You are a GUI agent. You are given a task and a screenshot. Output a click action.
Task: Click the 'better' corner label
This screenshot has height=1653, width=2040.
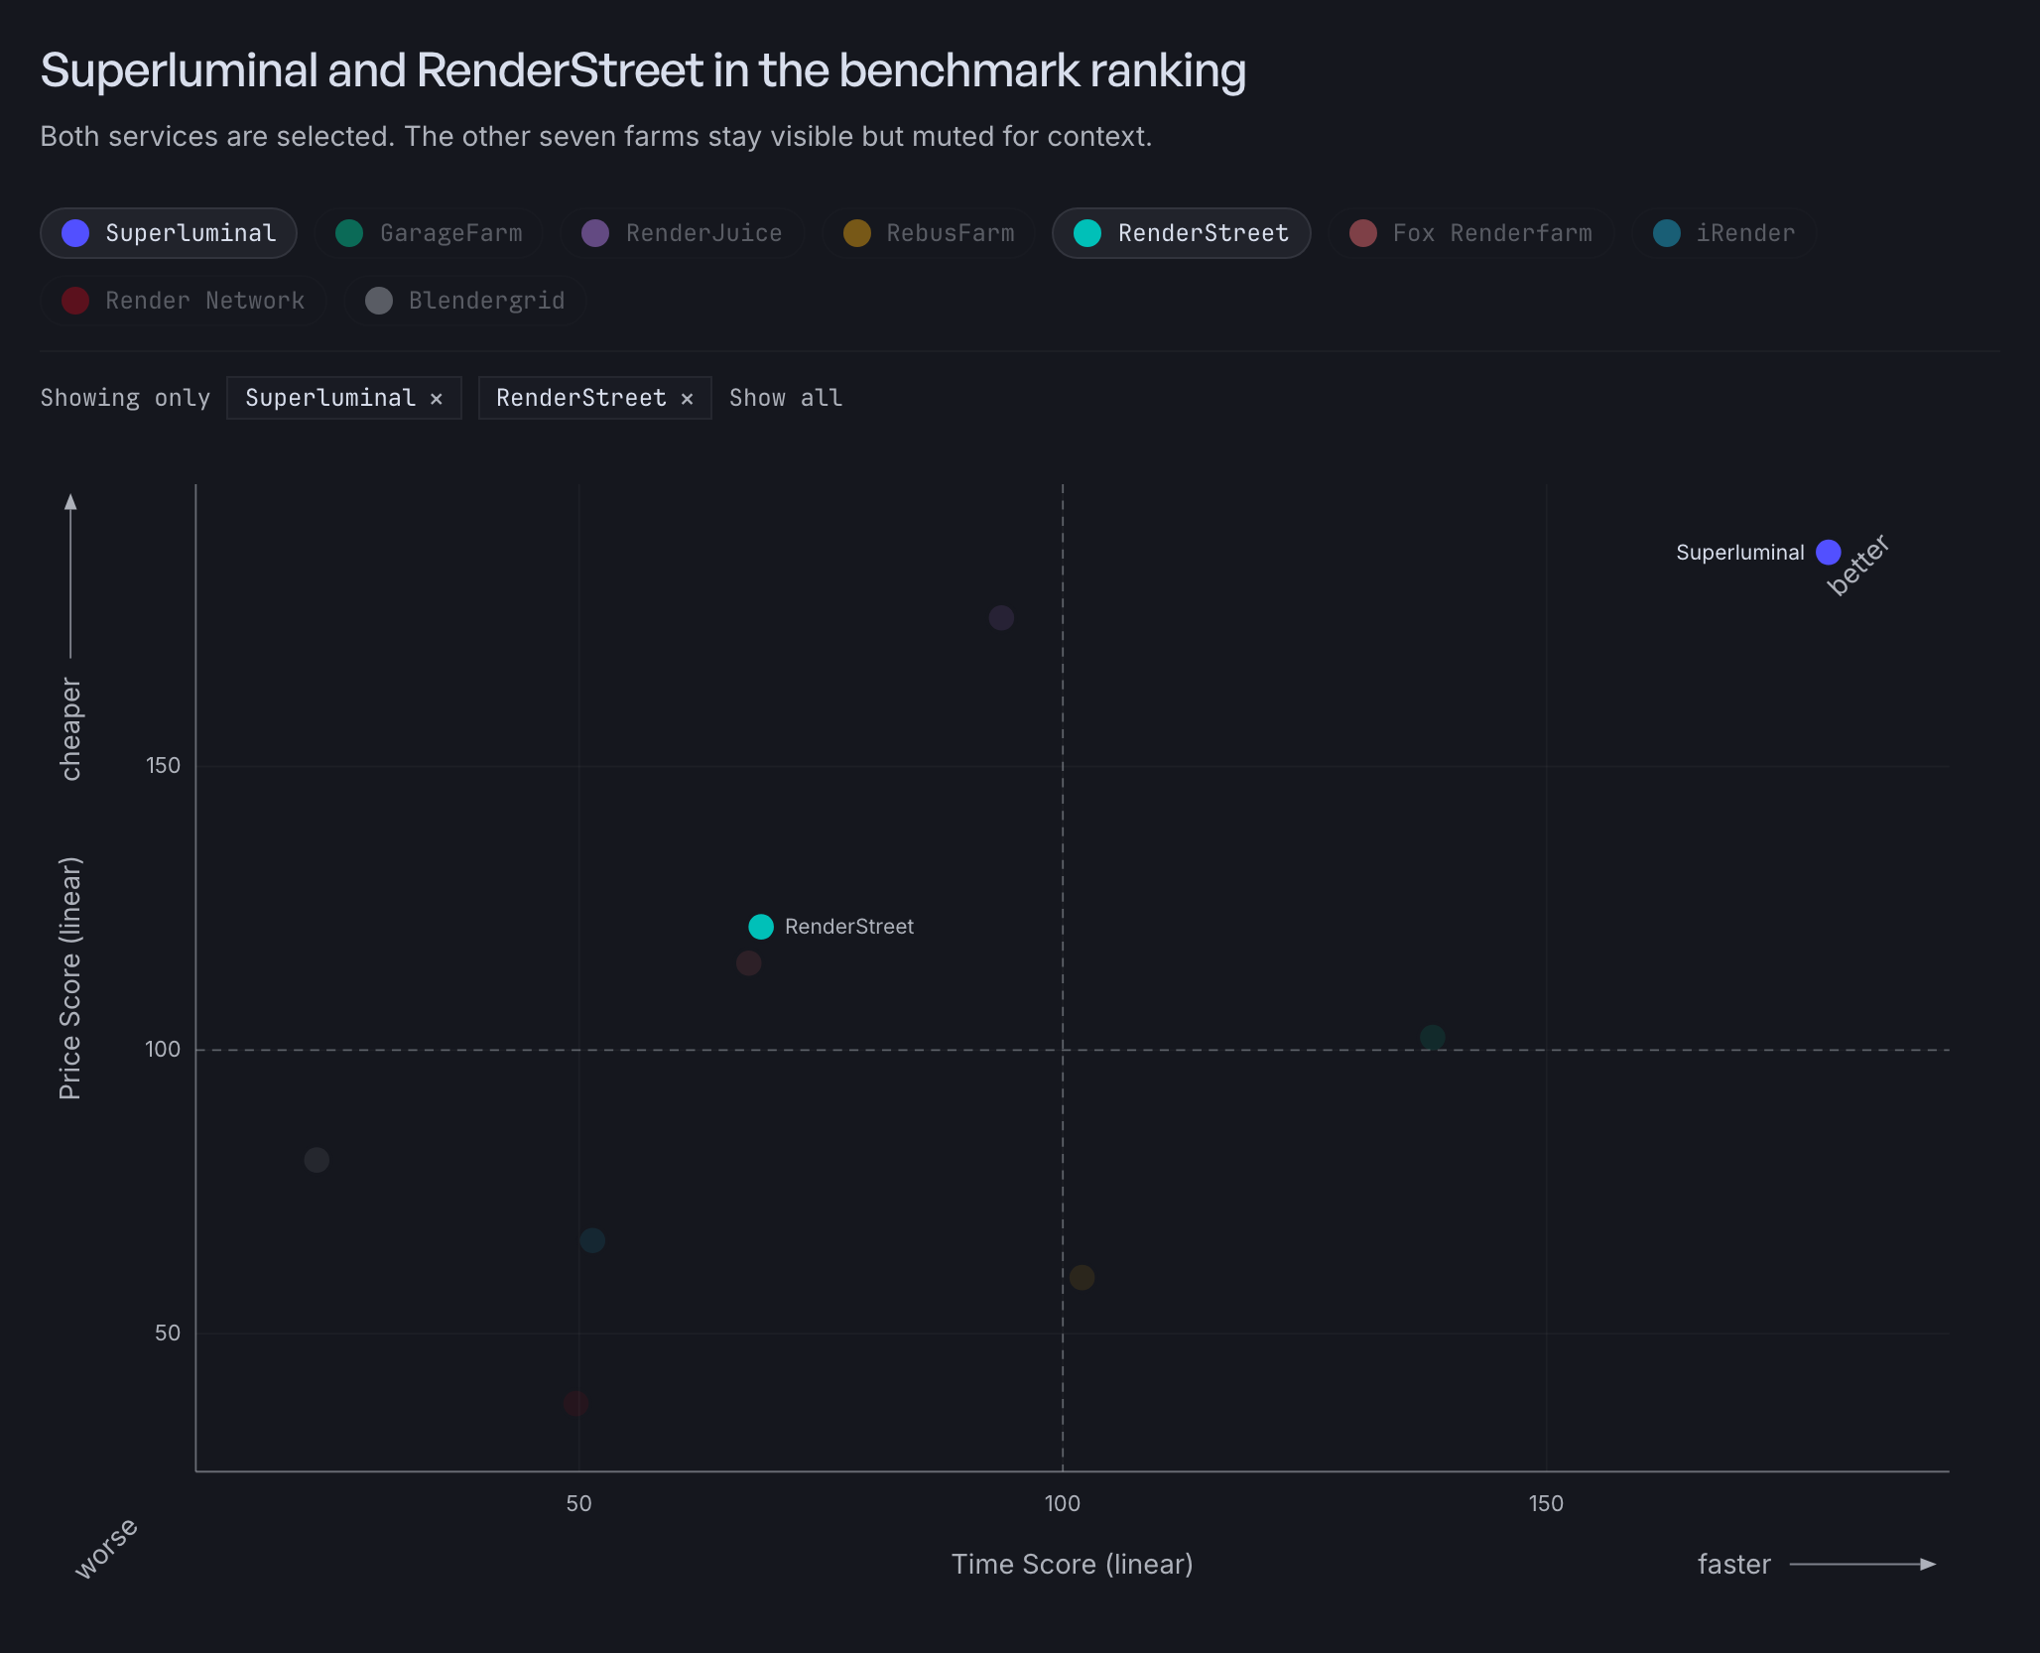1858,565
